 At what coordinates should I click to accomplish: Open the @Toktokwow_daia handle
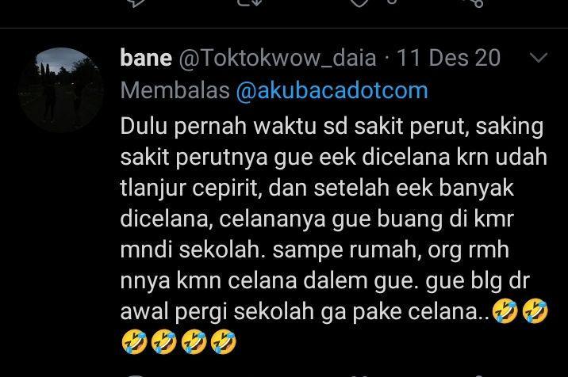[278, 59]
